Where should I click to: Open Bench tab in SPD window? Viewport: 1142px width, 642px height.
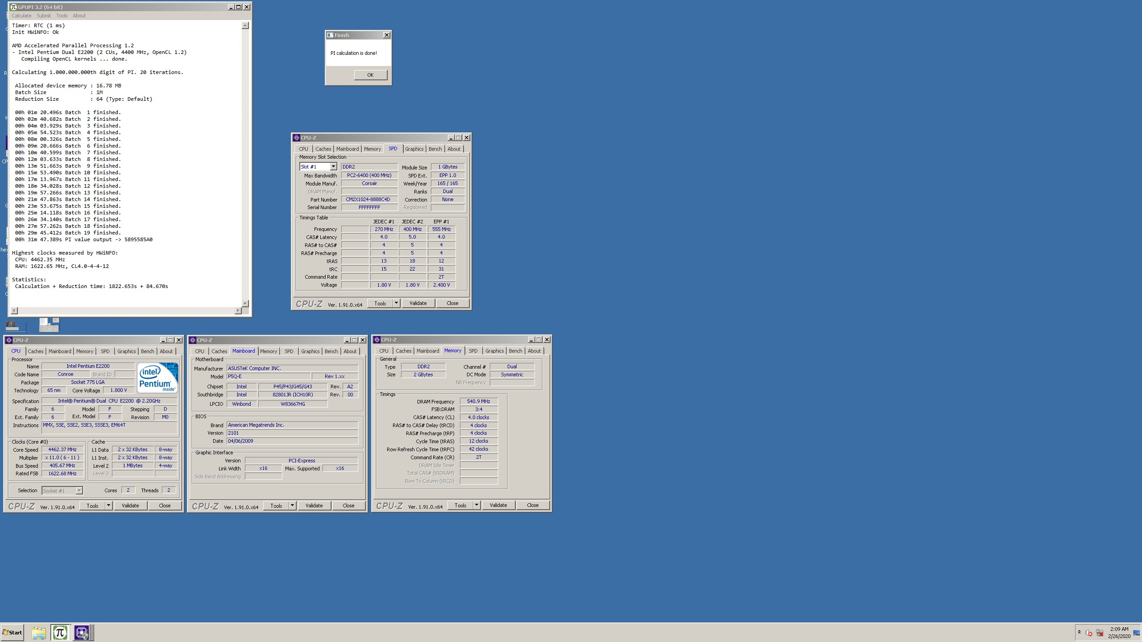pyautogui.click(x=435, y=149)
